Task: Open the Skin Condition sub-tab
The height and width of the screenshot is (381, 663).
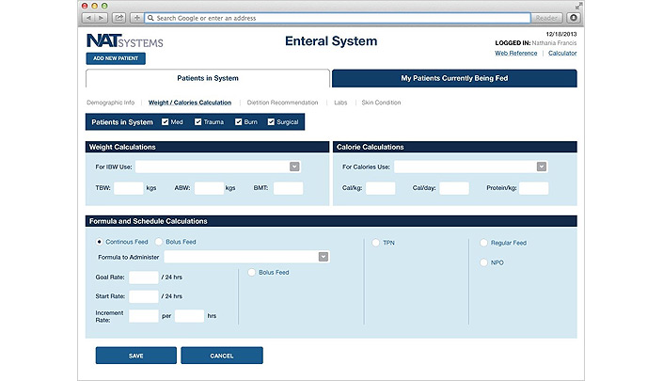Action: coord(381,103)
